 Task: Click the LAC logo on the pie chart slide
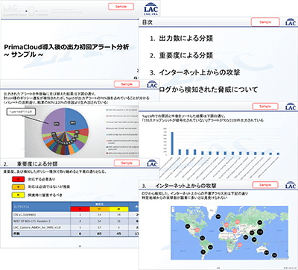pos(152,84)
